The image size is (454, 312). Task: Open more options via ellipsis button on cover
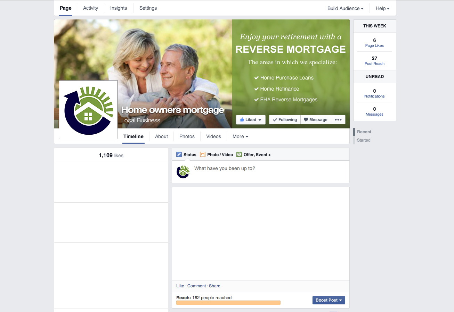(x=338, y=119)
